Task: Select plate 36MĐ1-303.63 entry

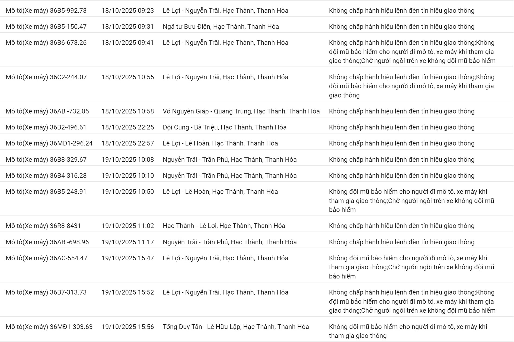Action: (x=49, y=327)
